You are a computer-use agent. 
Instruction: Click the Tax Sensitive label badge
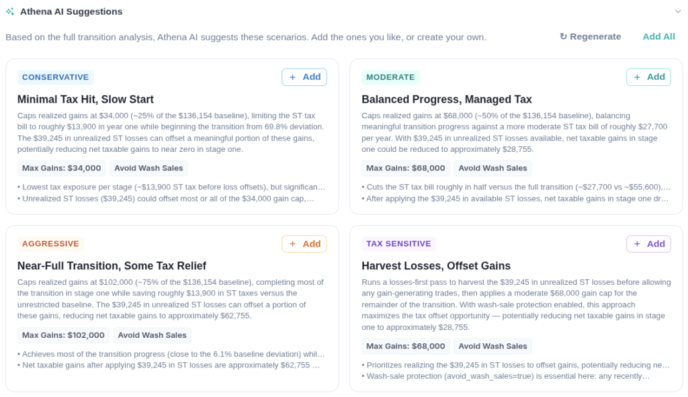(398, 244)
